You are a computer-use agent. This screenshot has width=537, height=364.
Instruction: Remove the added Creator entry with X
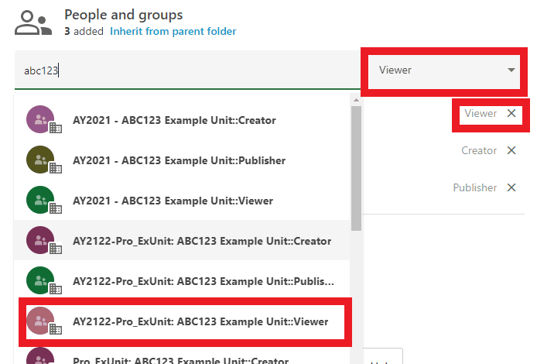tap(511, 151)
